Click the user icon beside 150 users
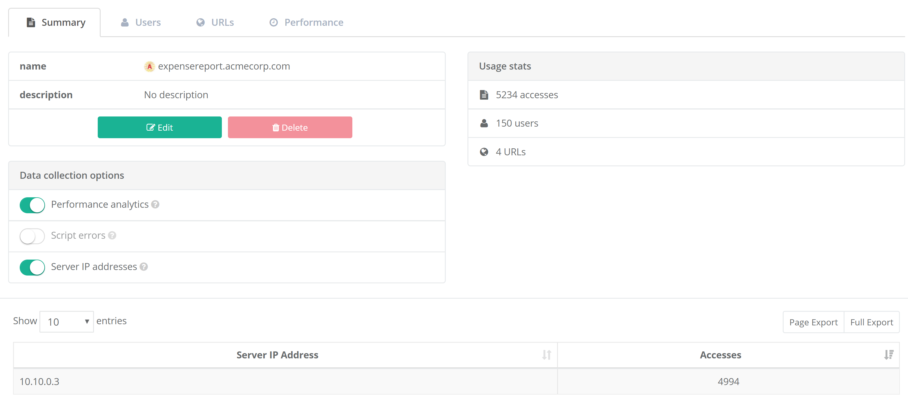The image size is (908, 403). pyautogui.click(x=484, y=123)
